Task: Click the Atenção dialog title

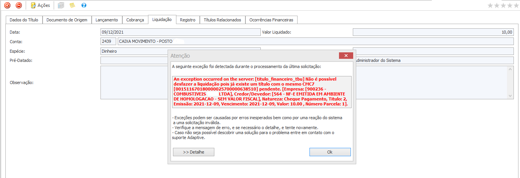Action: tap(180, 56)
